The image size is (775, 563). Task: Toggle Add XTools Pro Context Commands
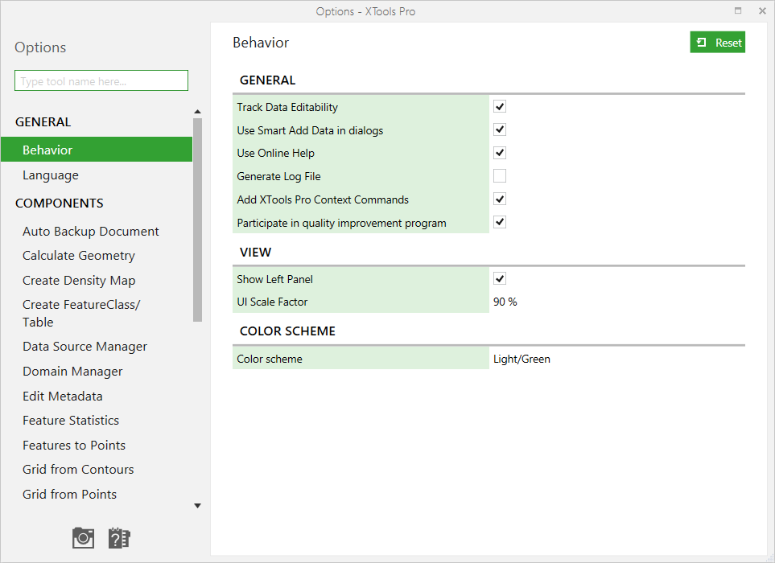[x=500, y=199]
